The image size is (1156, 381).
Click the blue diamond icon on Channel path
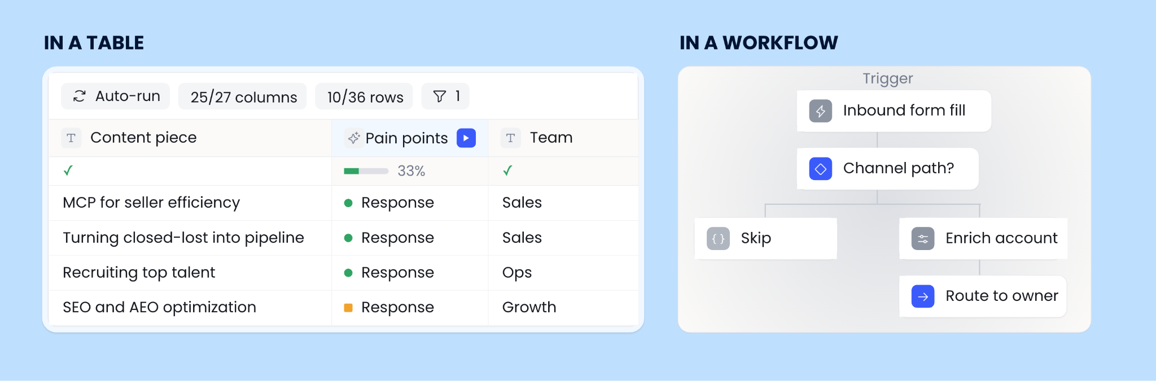821,169
